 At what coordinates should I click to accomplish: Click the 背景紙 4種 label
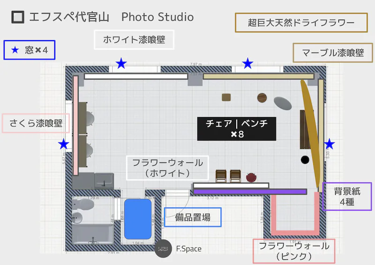pyautogui.click(x=347, y=197)
